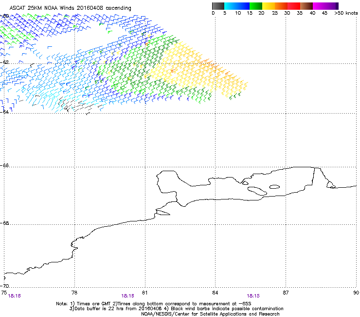Click the dark purple 45–50 knots segment
360x317 pixels.
[332, 6]
